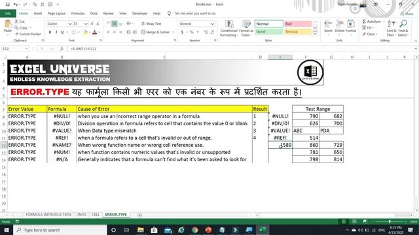This screenshot has width=419, height=235.
Task: Open the File tab
Action: tap(8, 13)
